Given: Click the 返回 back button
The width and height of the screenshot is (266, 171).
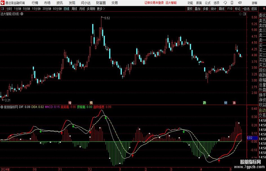Looking at the screenshot, I should pyautogui.click(x=254, y=9).
